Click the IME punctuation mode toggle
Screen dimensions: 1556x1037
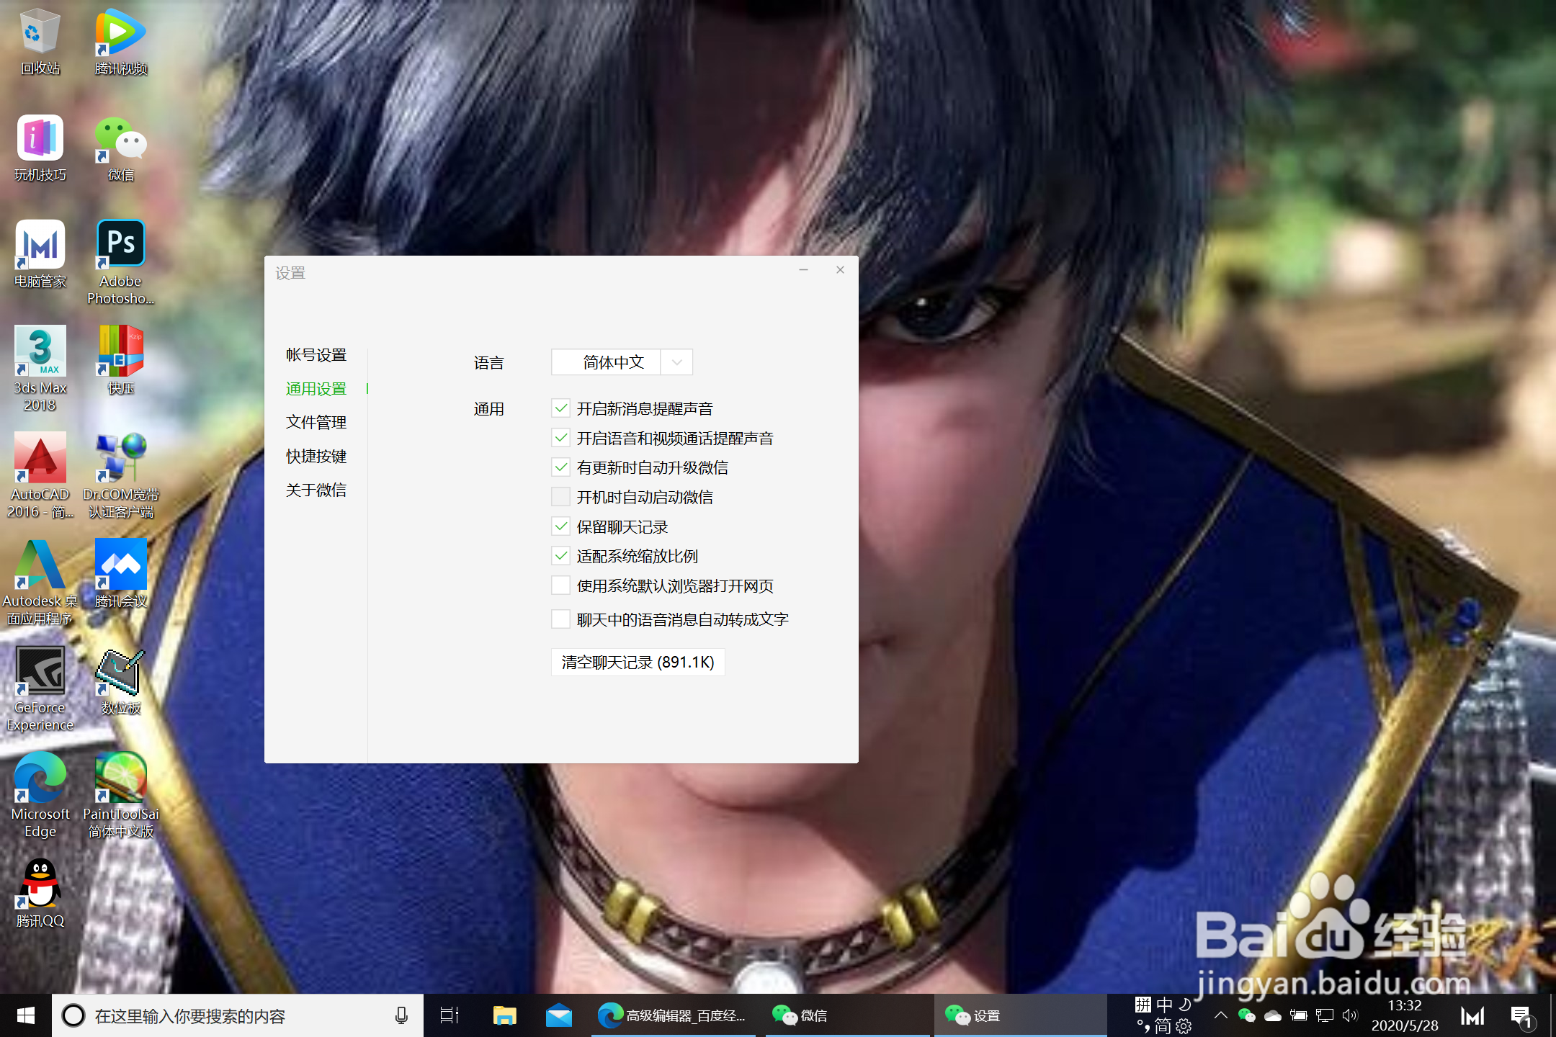1143,1025
